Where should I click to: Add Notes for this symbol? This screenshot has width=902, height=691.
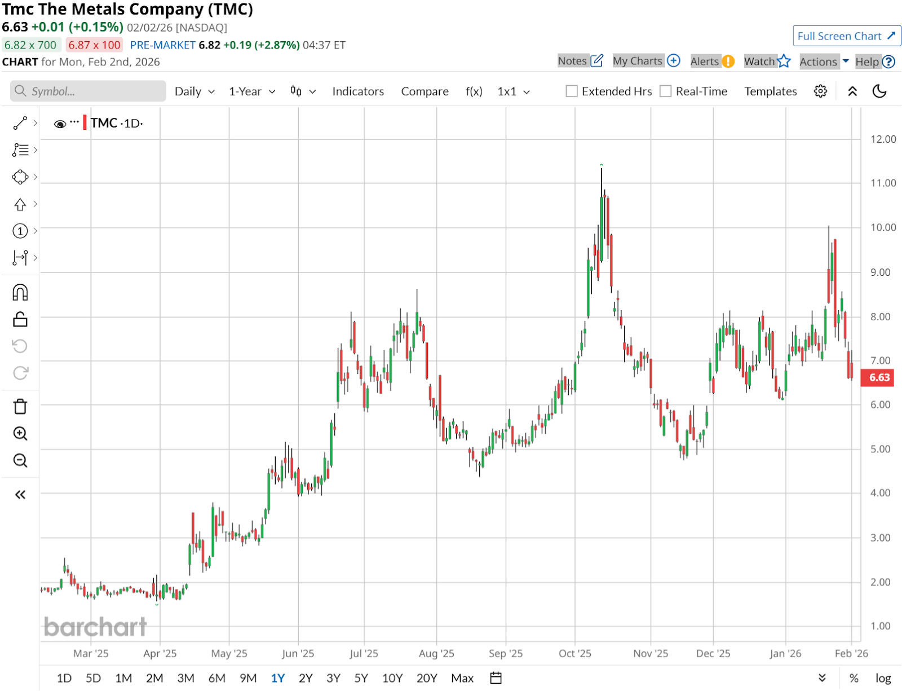580,61
